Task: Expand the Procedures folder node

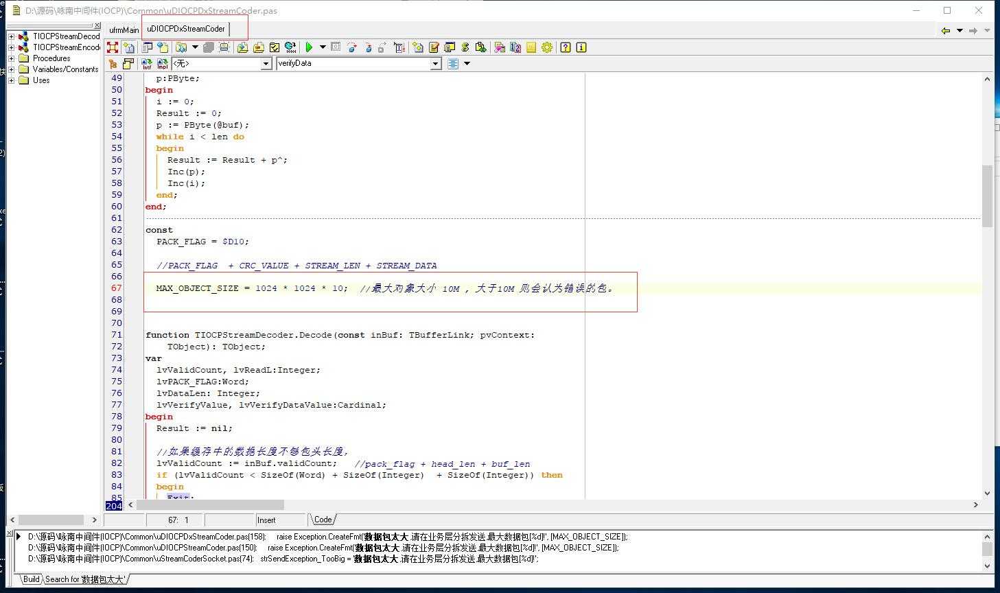Action: pos(11,58)
